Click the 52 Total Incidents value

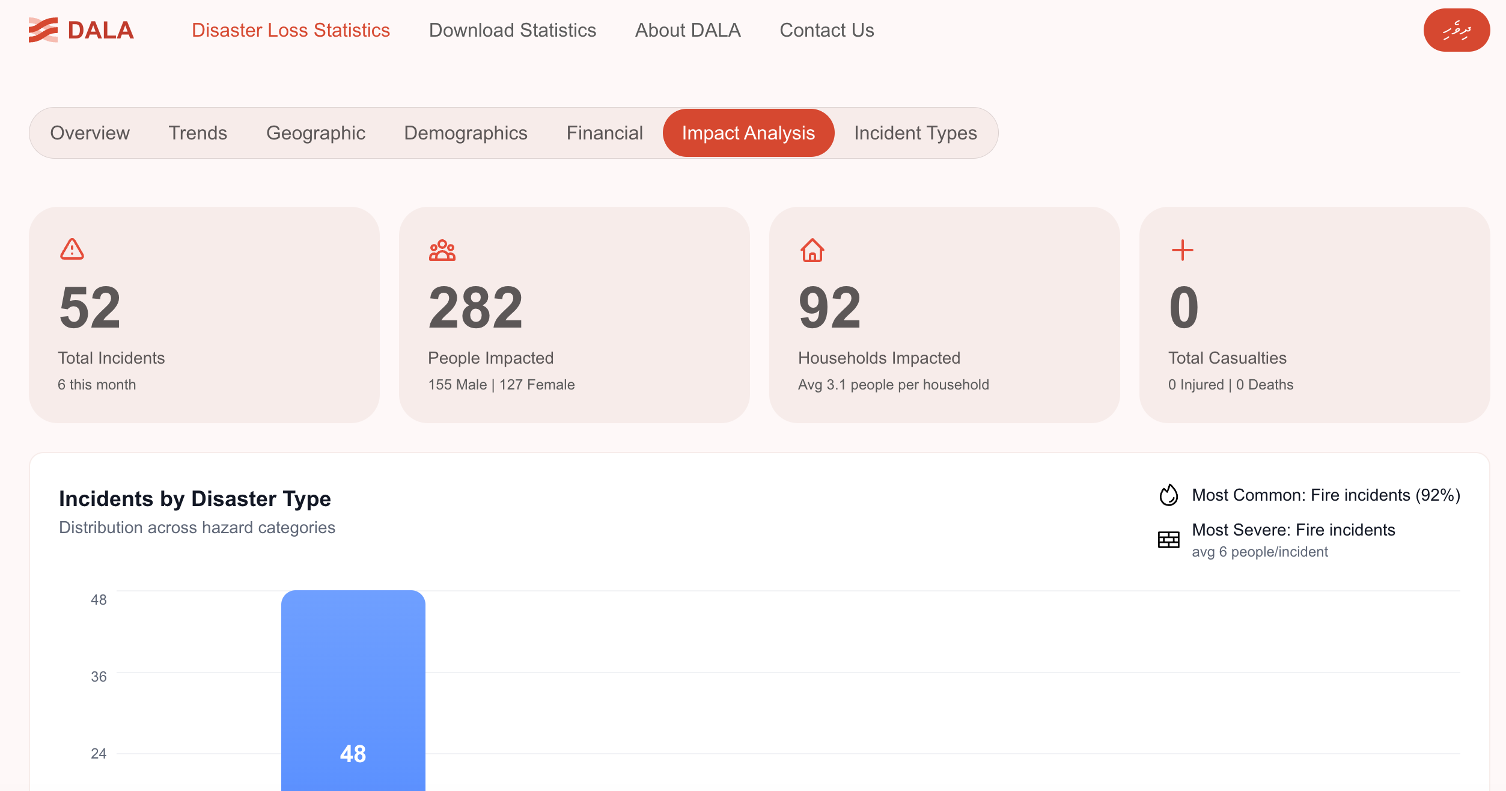(x=90, y=308)
